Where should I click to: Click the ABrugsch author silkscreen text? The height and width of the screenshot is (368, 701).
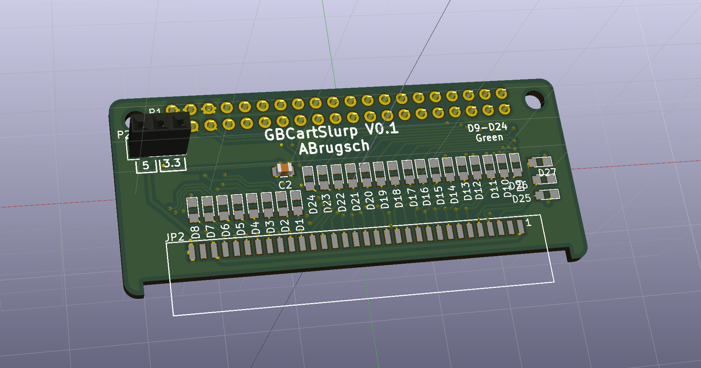coord(334,147)
